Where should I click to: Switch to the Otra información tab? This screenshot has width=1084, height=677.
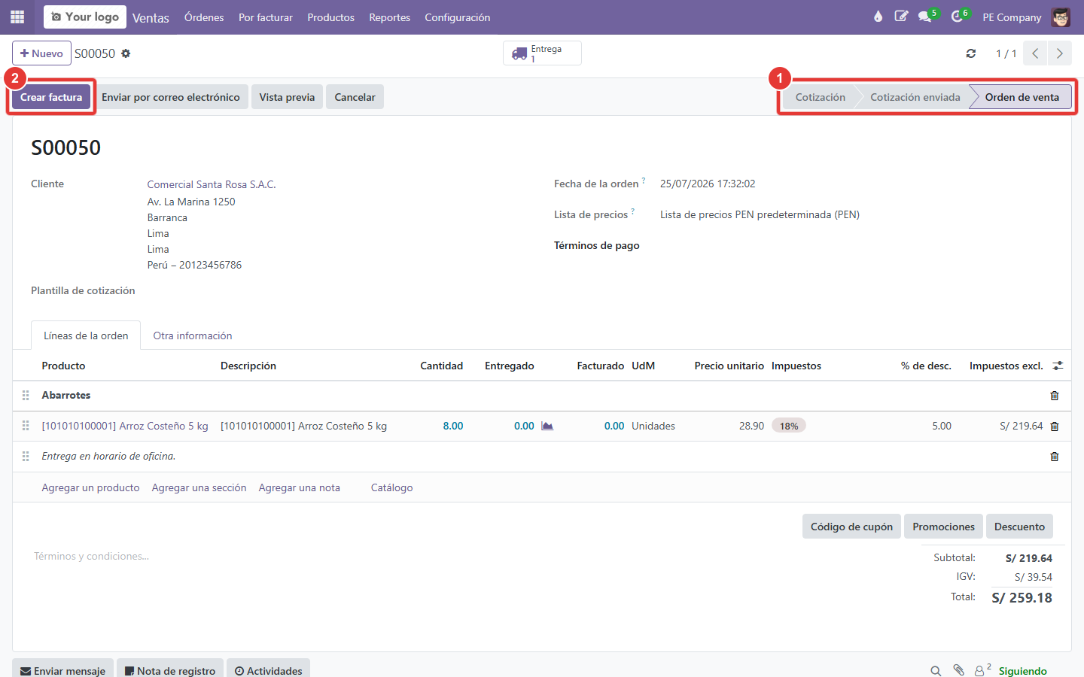(x=193, y=335)
